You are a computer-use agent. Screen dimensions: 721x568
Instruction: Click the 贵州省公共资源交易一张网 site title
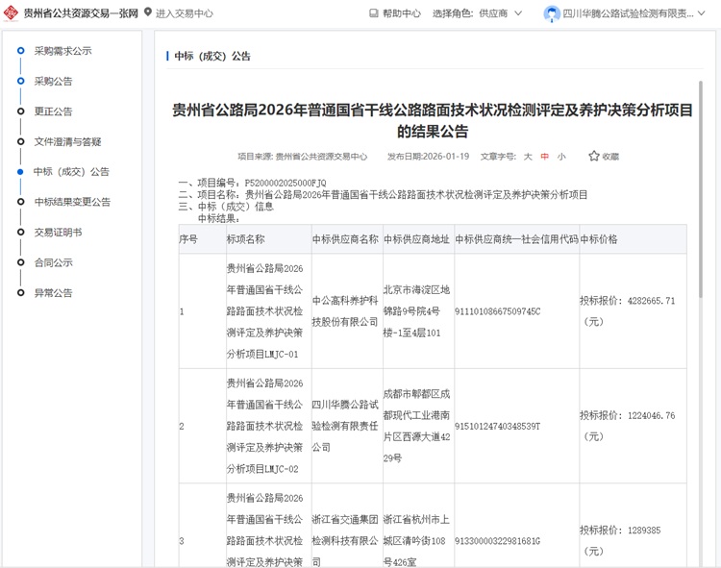[81, 13]
